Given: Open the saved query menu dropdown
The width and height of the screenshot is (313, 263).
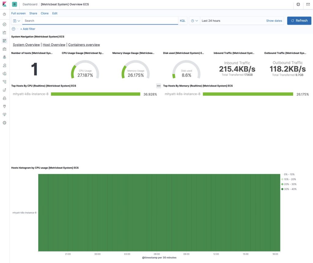Looking at the screenshot, I should 17,21.
